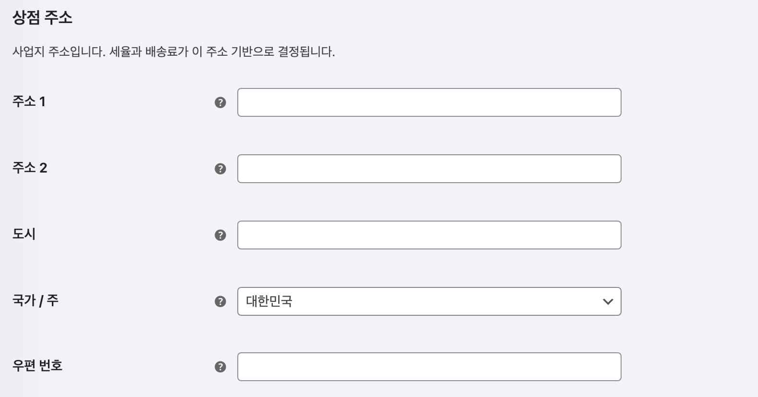Click the 주소 2 field label
Screen dimensions: 758x397
30,168
